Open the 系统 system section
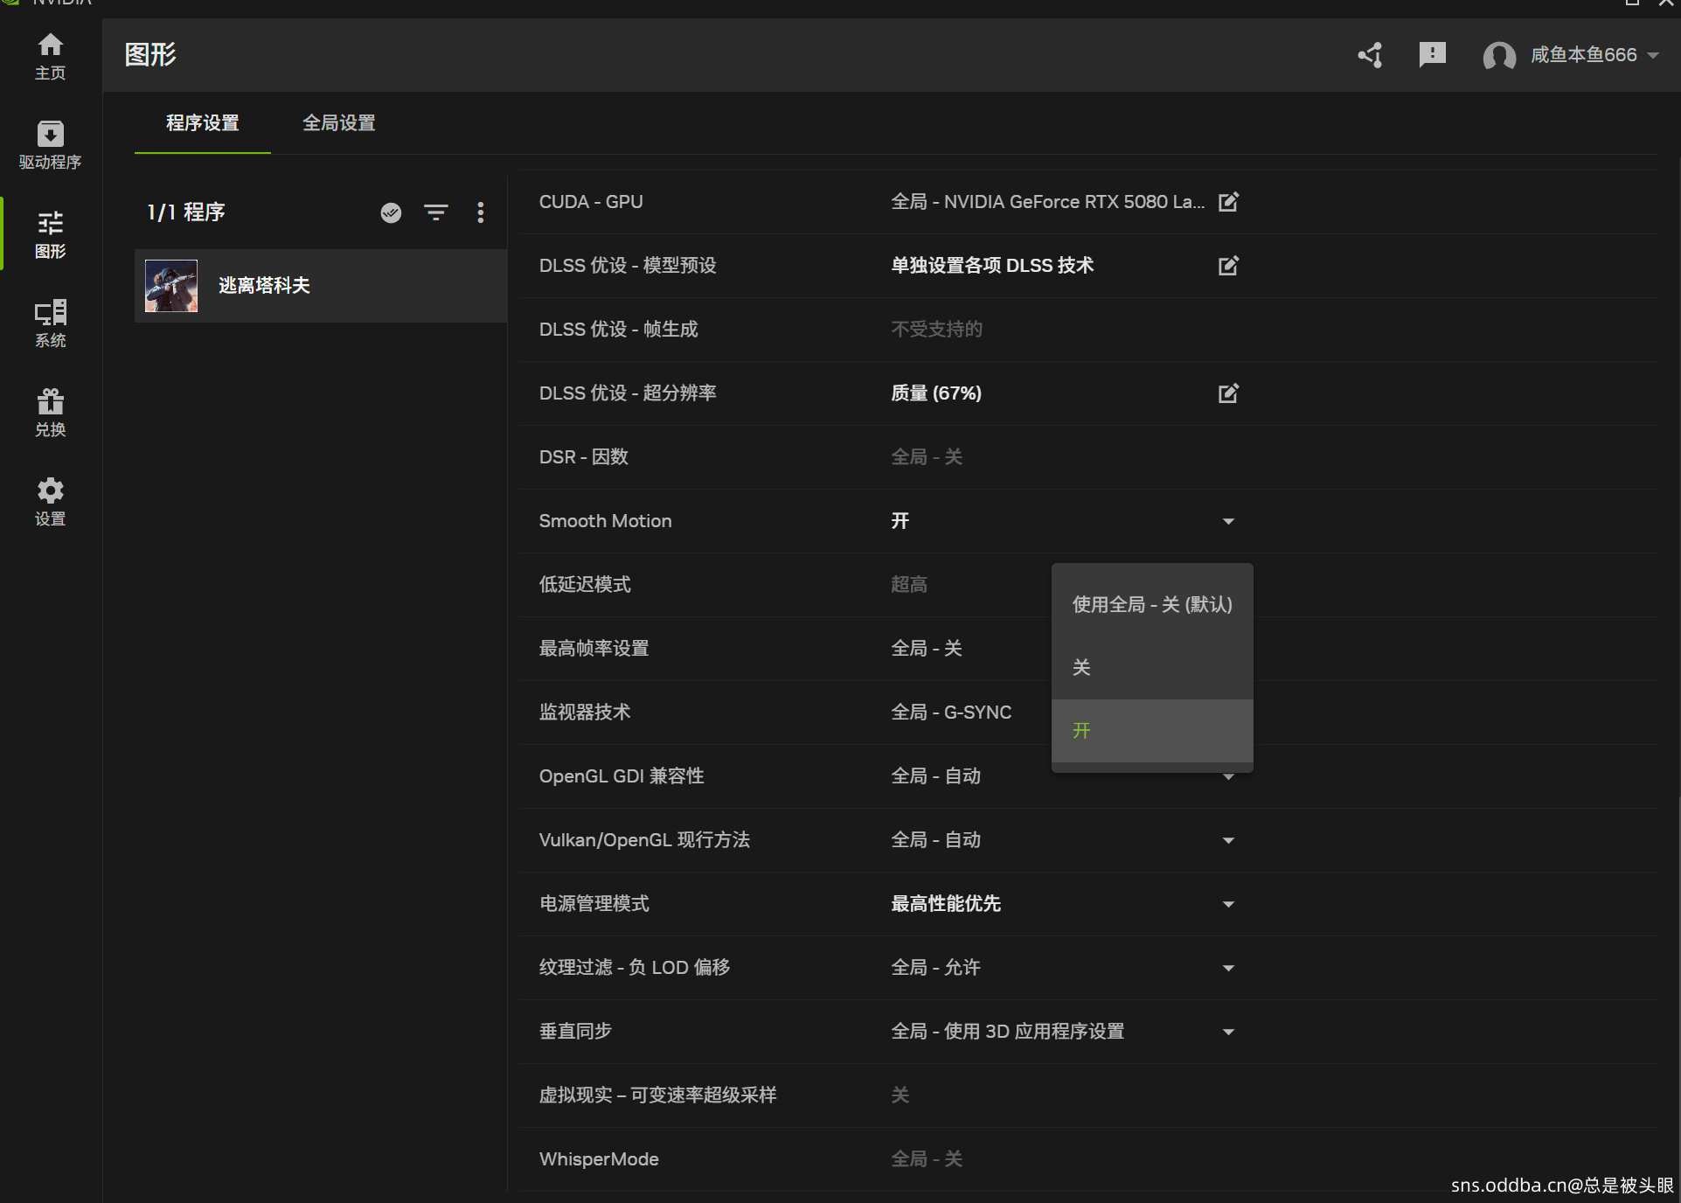The image size is (1681, 1203). (x=51, y=323)
